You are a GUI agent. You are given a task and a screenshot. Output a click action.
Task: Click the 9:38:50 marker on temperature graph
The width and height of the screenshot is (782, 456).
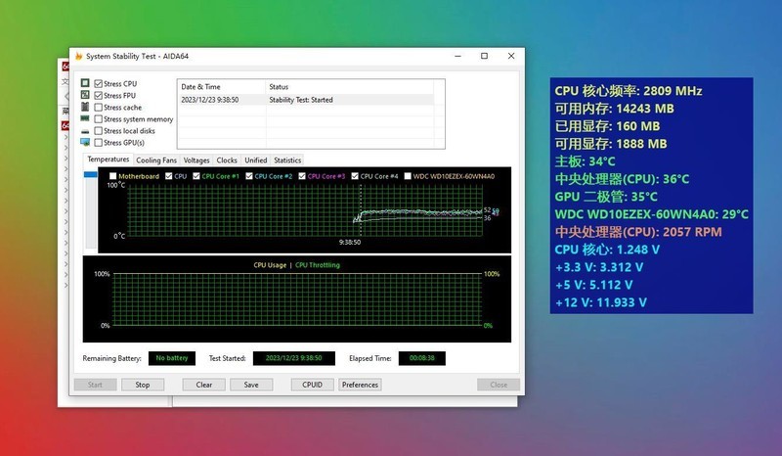coord(350,243)
